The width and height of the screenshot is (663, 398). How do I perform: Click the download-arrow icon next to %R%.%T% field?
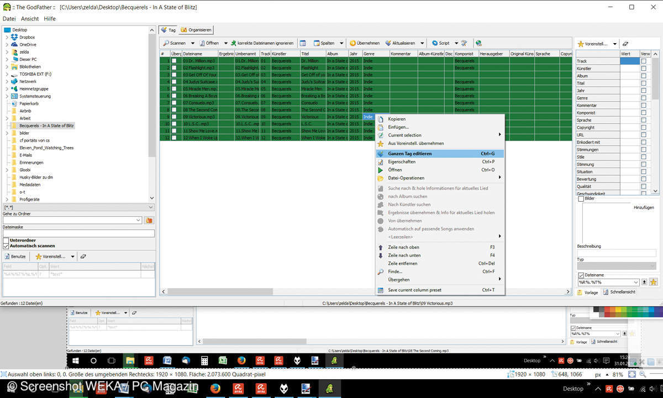click(645, 282)
